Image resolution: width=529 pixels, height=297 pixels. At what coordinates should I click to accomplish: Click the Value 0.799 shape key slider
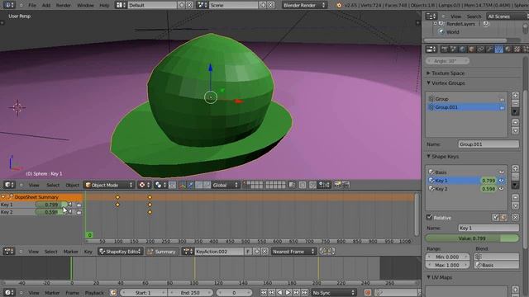pos(472,238)
